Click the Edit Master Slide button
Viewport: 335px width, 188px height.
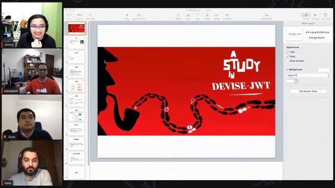[308, 91]
